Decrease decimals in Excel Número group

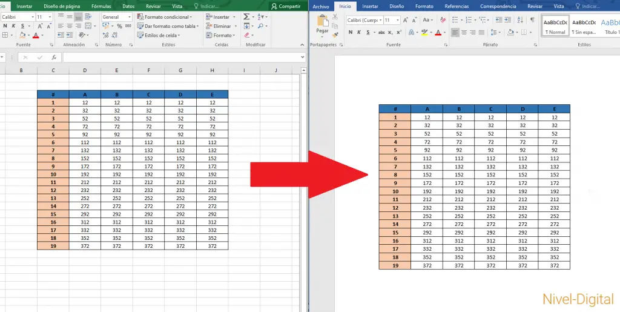[x=114, y=35]
